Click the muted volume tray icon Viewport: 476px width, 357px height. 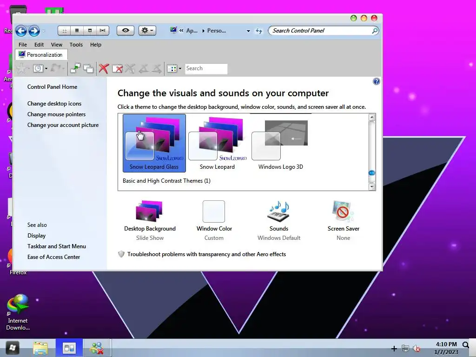416,349
